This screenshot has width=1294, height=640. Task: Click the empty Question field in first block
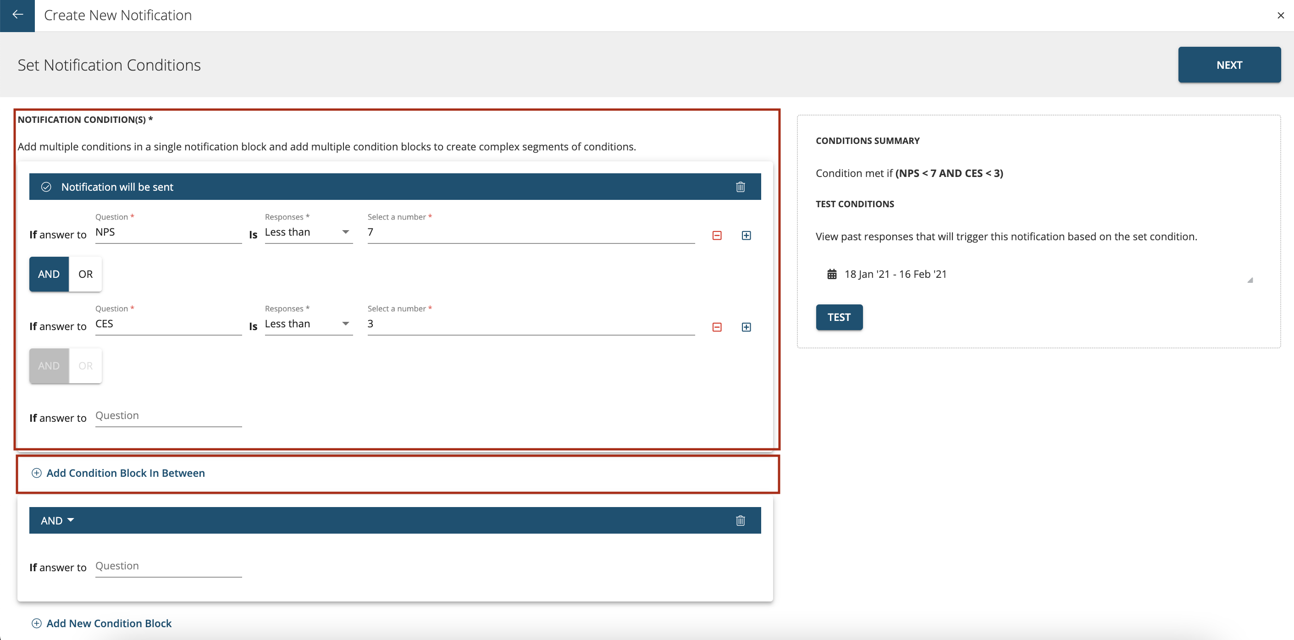pos(168,416)
